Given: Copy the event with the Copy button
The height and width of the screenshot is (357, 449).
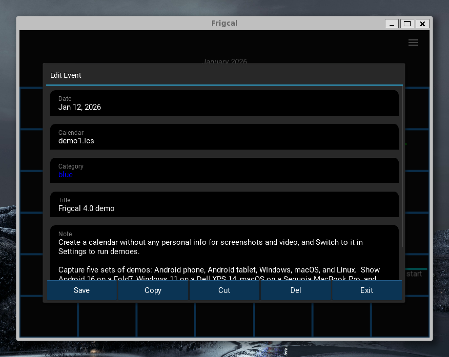Looking at the screenshot, I should [153, 290].
